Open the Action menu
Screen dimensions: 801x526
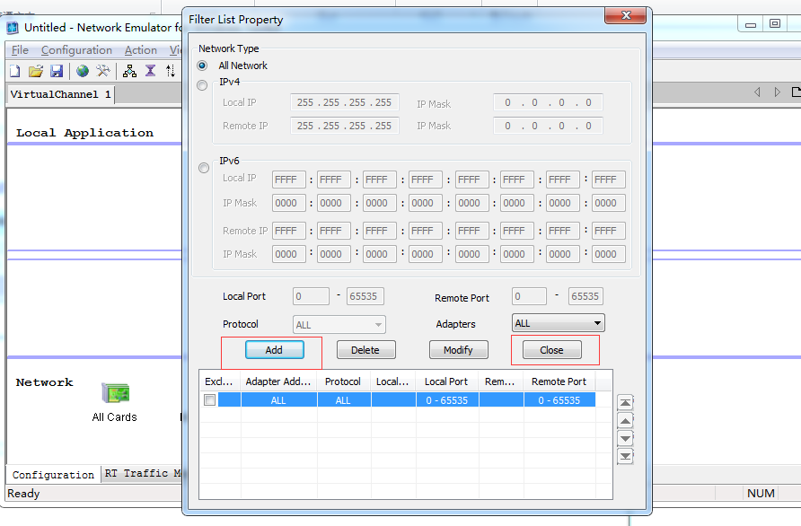140,50
